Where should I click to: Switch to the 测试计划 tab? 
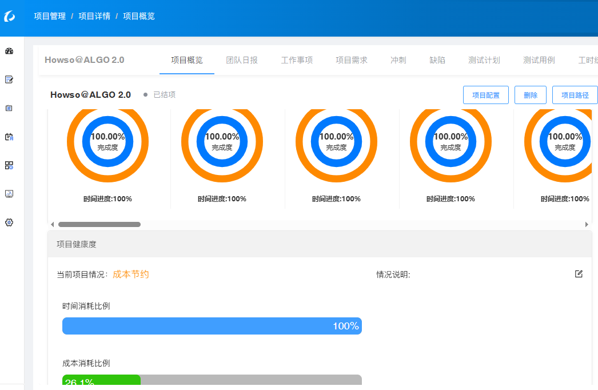click(484, 60)
